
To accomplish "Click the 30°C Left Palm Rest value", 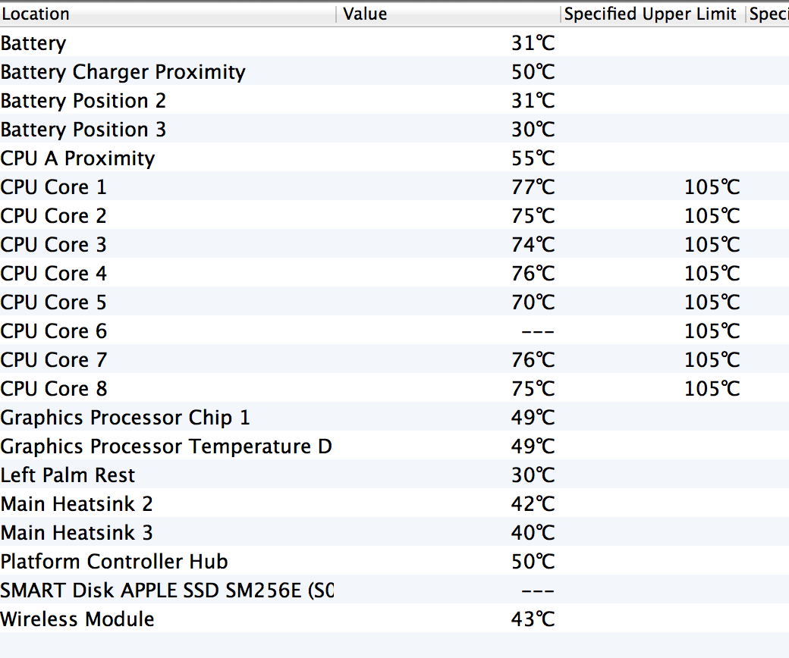I will (x=533, y=475).
